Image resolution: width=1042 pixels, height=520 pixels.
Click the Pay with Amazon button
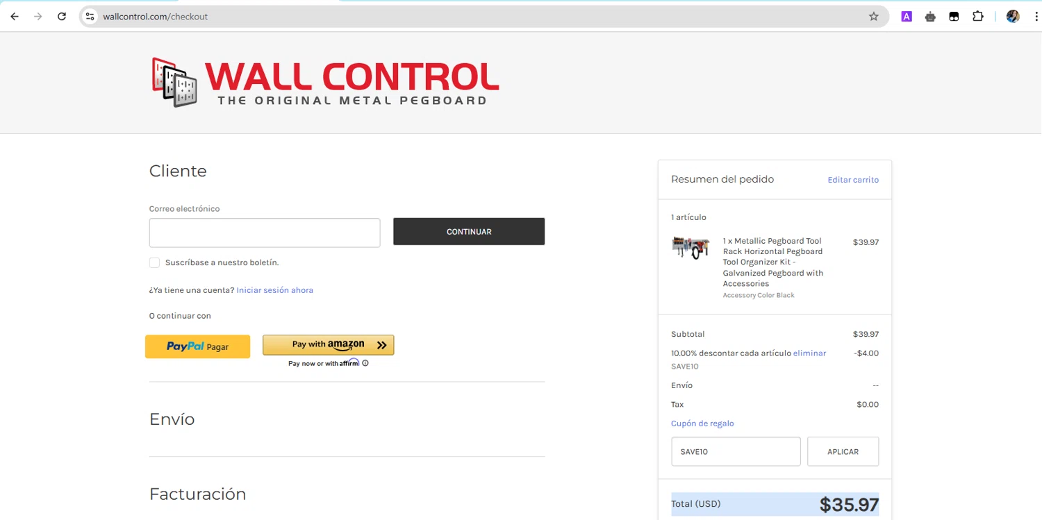click(x=328, y=345)
